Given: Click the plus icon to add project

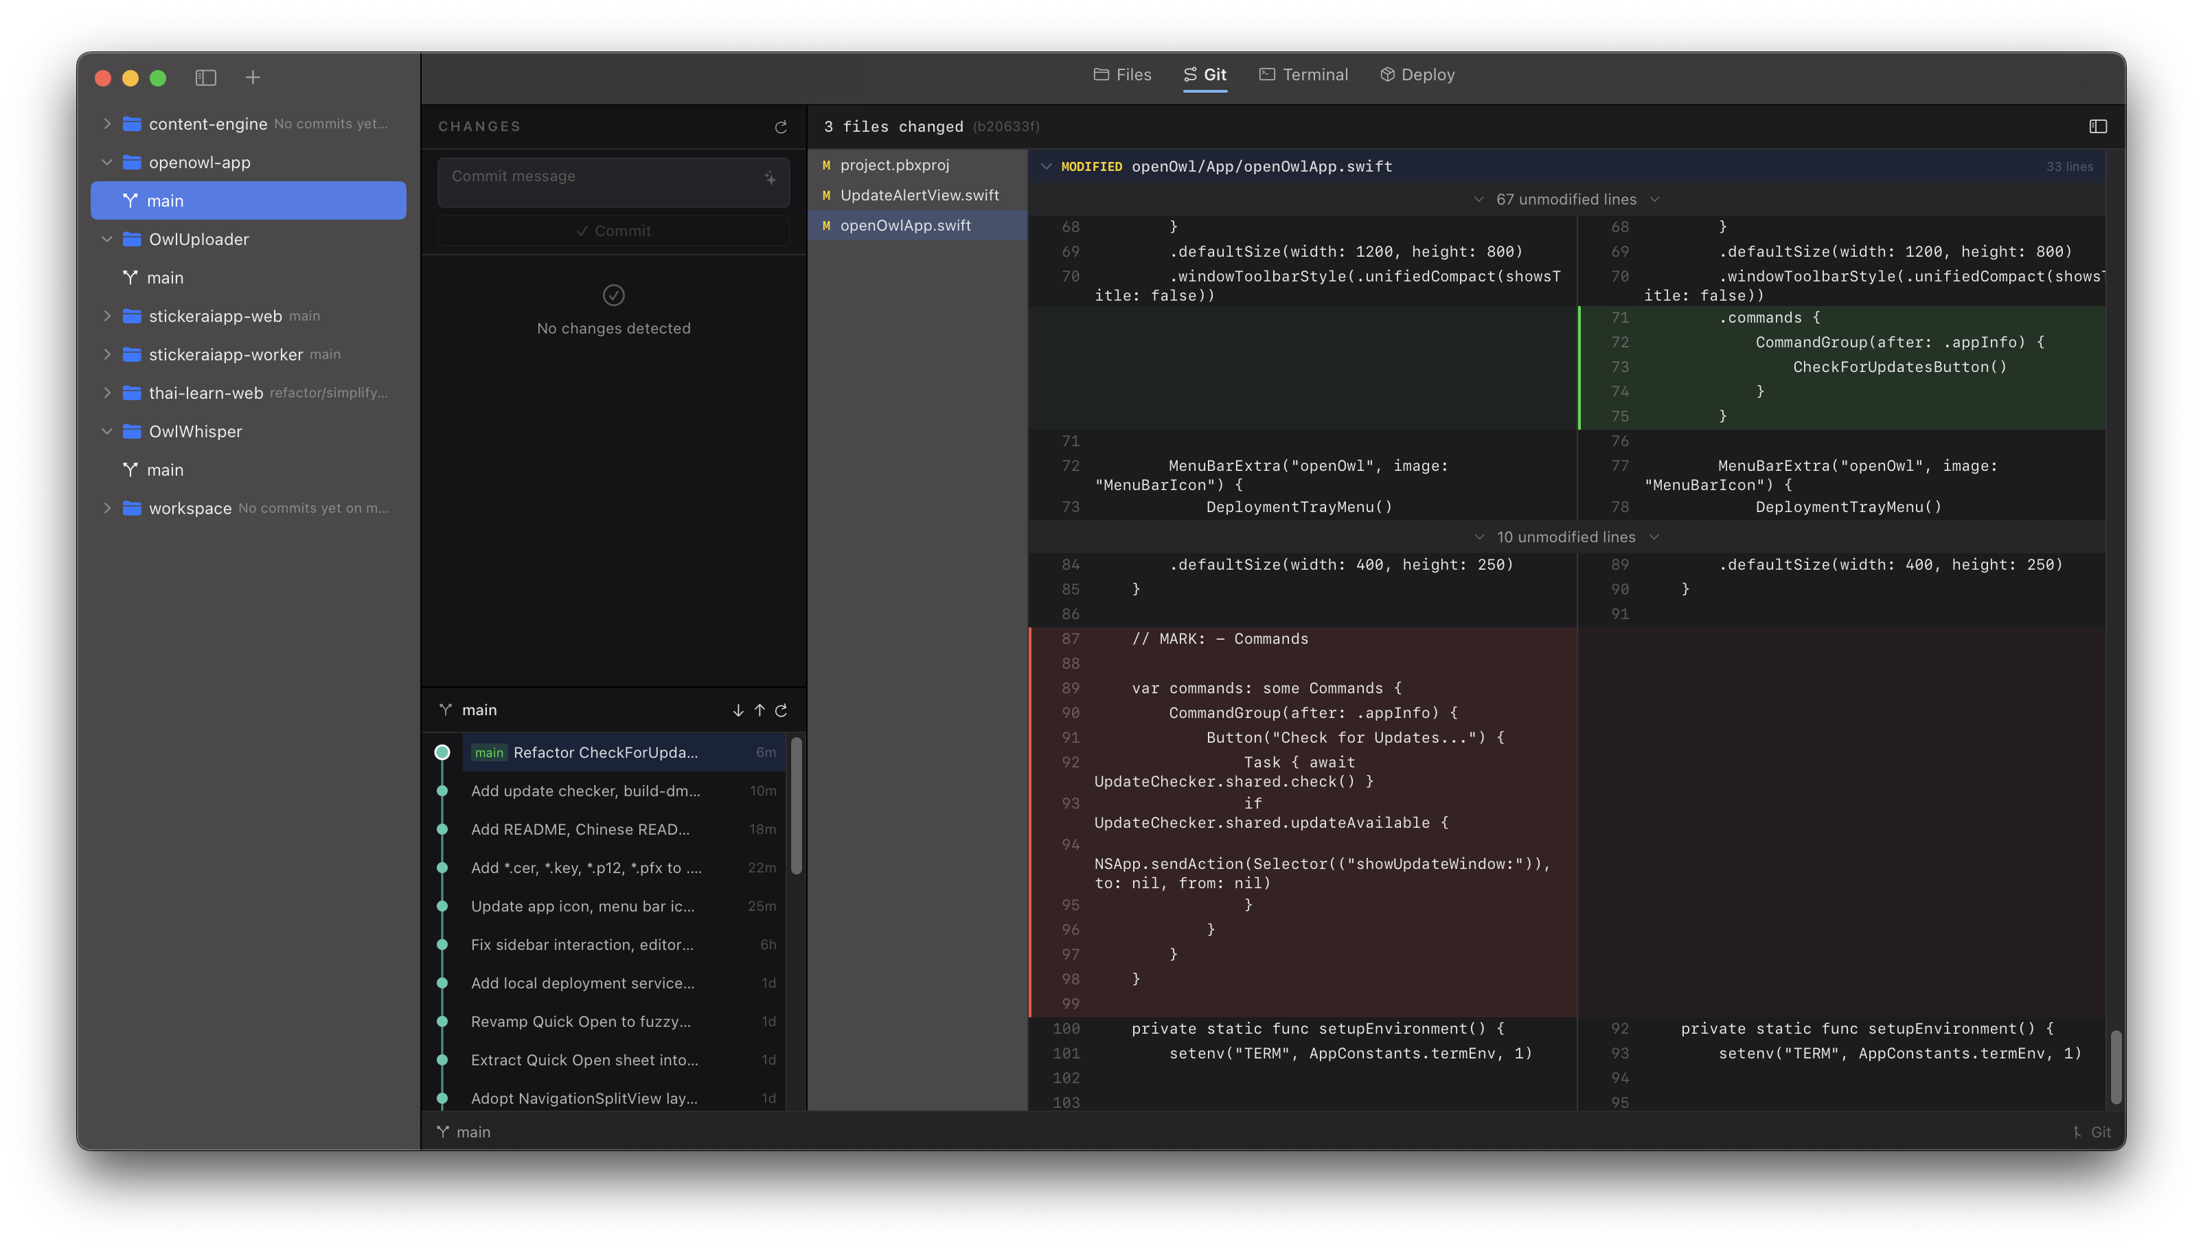Looking at the screenshot, I should pyautogui.click(x=253, y=78).
